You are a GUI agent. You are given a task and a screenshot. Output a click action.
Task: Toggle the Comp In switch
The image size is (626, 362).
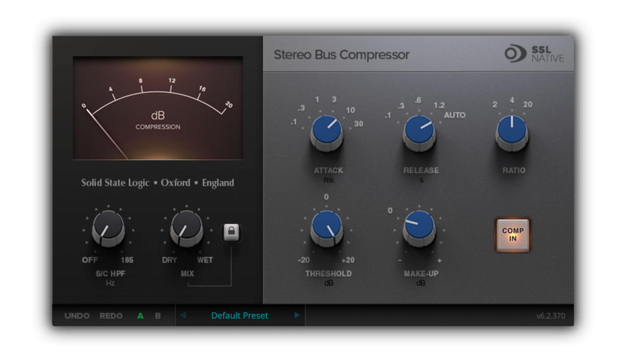pos(512,235)
